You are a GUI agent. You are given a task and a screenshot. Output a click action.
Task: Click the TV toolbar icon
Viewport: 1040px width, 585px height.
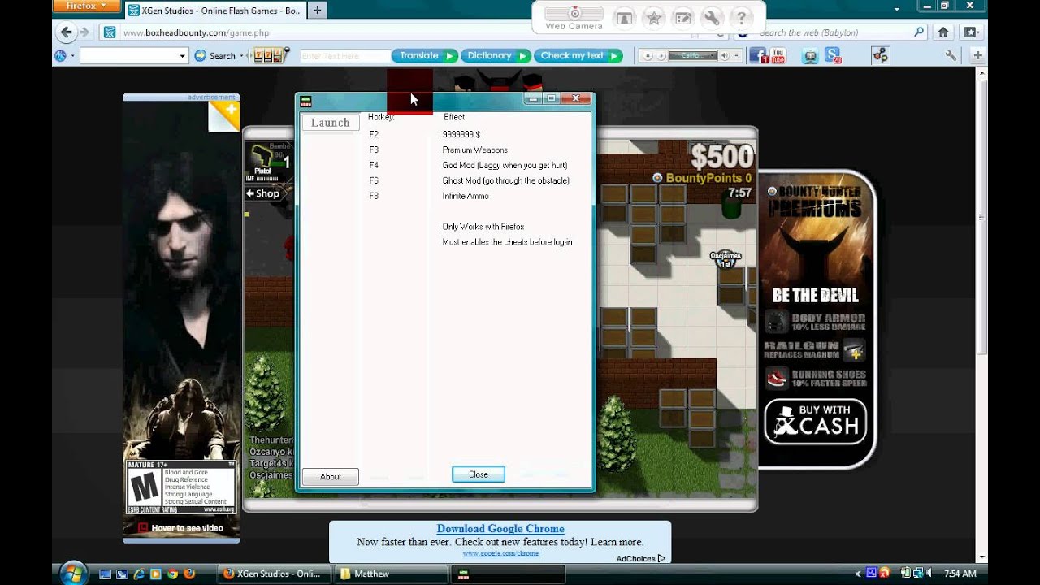pos(809,55)
